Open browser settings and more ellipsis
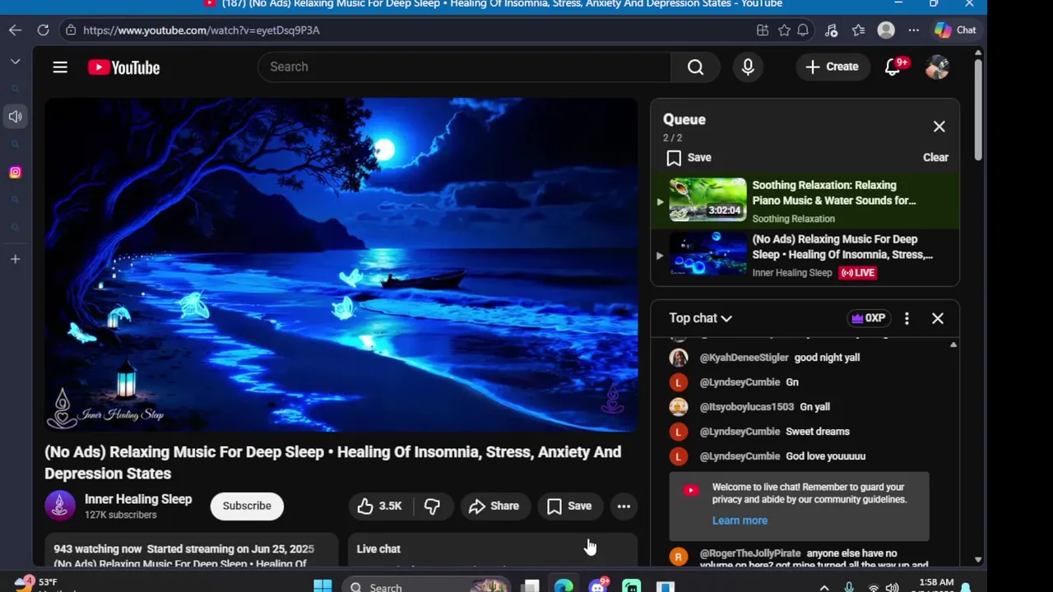Screen dimensions: 1053x592 click(x=913, y=30)
